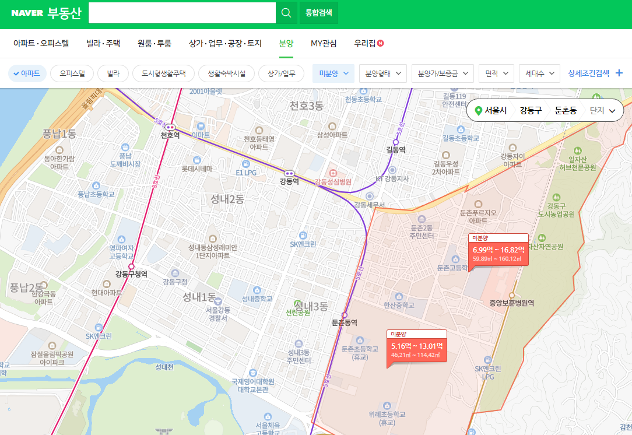Enable the 오피스텔 filter

point(72,73)
